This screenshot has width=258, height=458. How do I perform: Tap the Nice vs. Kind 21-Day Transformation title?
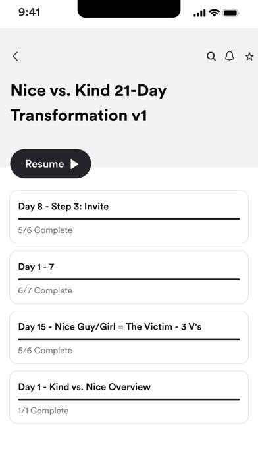point(89,103)
